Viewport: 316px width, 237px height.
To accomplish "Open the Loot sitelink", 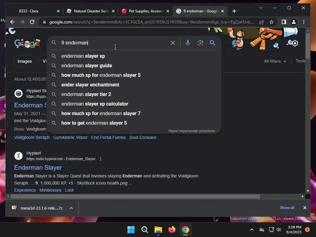I will pyautogui.click(x=69, y=190).
